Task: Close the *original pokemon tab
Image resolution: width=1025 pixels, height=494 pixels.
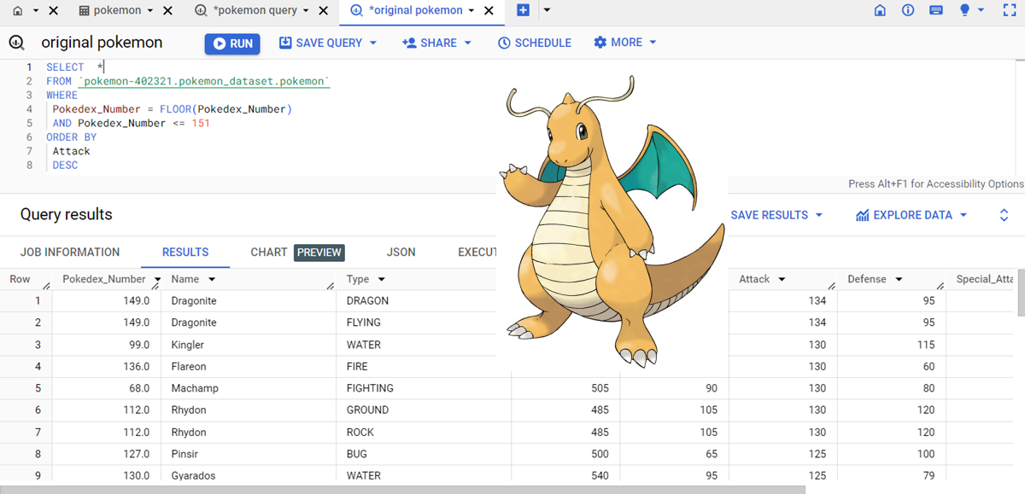Action: pyautogui.click(x=489, y=11)
